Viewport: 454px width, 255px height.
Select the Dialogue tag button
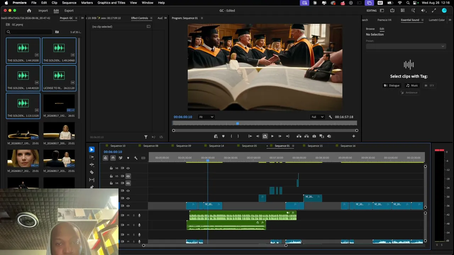pyautogui.click(x=392, y=85)
